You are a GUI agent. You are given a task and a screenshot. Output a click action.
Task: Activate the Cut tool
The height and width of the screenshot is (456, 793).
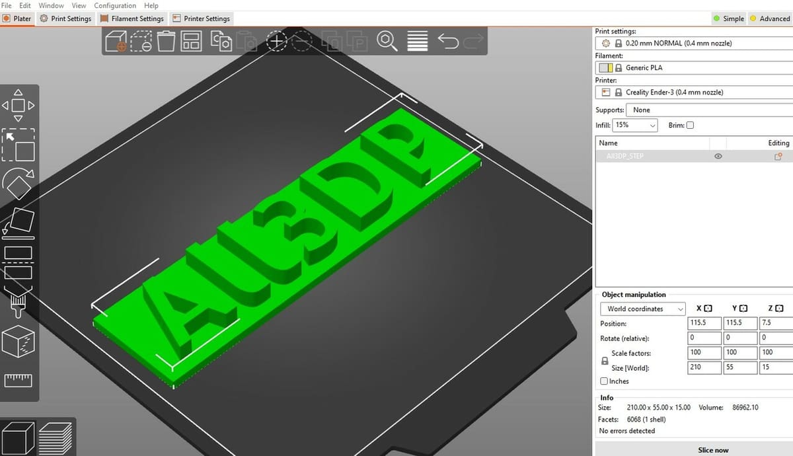pyautogui.click(x=19, y=262)
